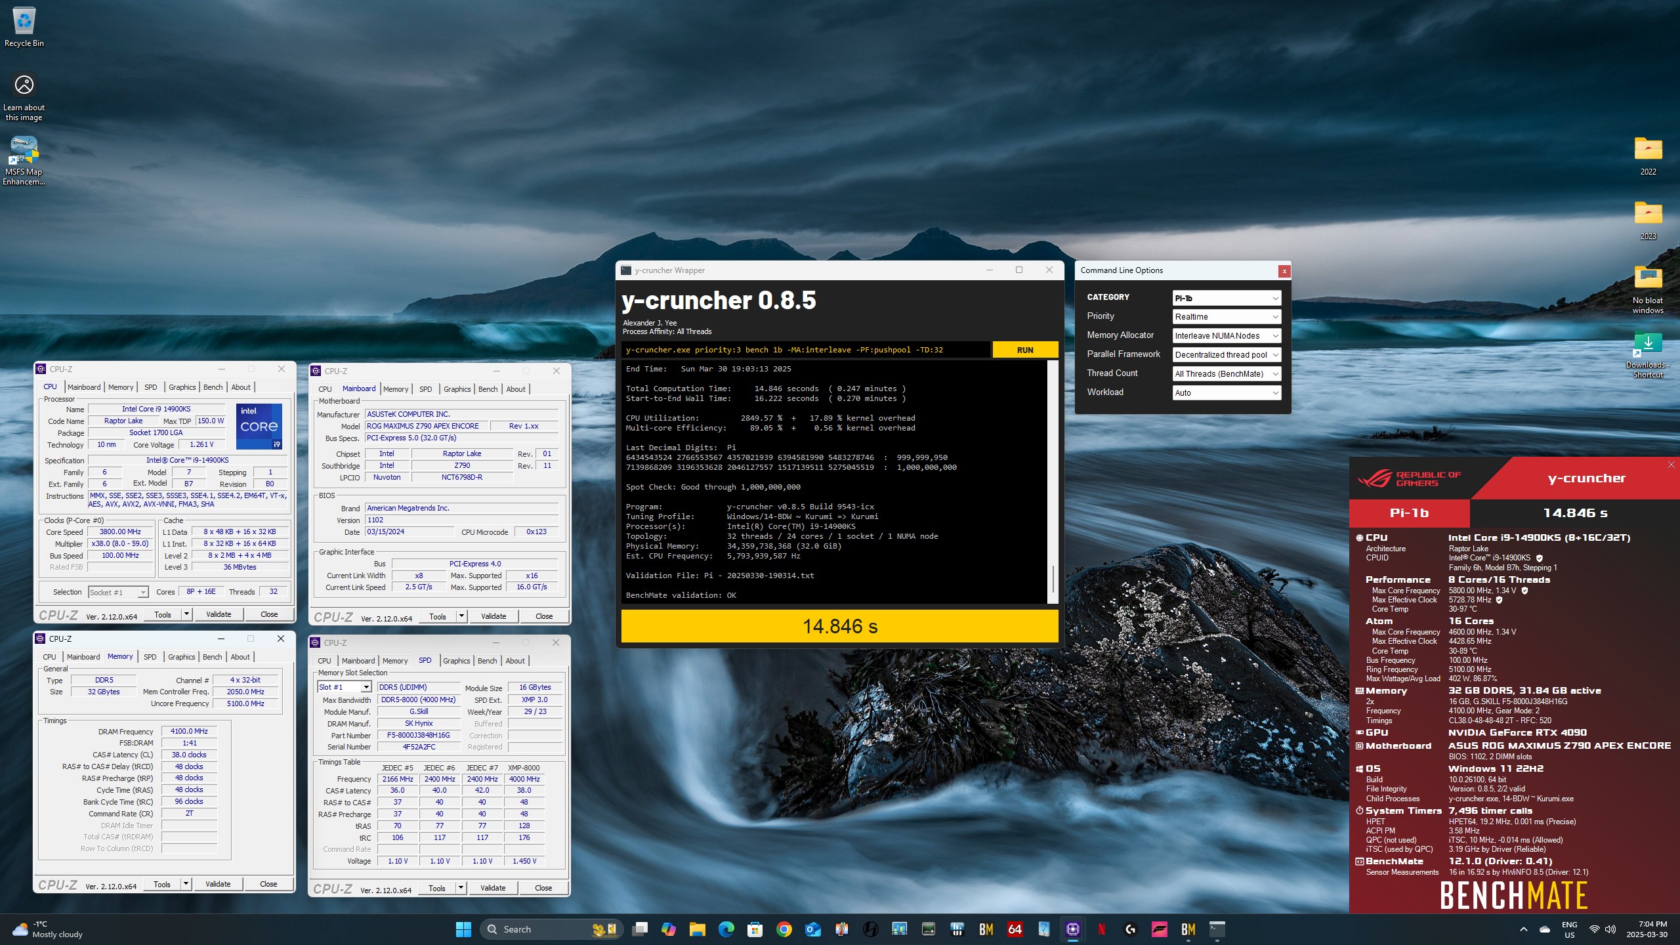Click Close button in CPU-Z SPD window
Screen dimensions: 1680x945
pos(543,888)
